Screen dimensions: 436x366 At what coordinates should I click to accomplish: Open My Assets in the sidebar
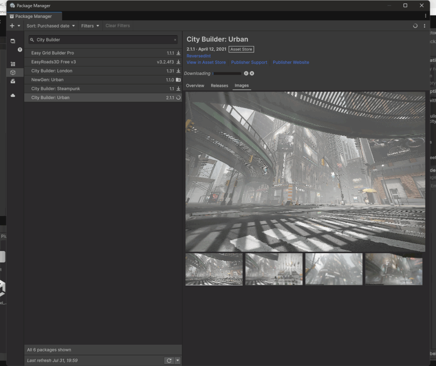click(13, 72)
